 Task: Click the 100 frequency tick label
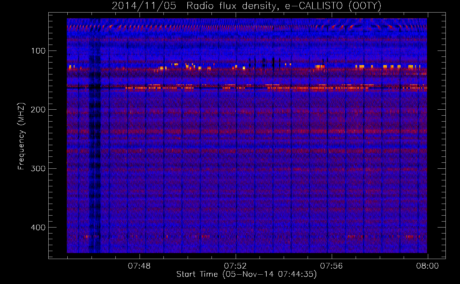click(38, 51)
